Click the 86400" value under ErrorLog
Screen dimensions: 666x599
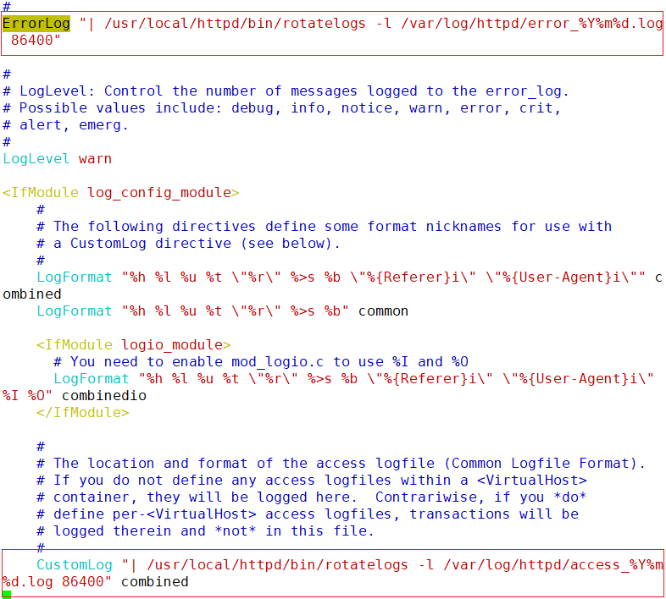pyautogui.click(x=36, y=41)
